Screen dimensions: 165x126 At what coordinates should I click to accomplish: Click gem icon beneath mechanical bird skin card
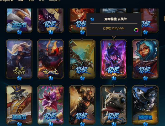pyautogui.click(x=82, y=78)
